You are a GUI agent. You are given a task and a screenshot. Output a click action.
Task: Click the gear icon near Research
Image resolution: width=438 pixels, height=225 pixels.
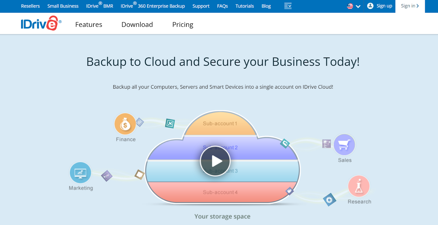pyautogui.click(x=329, y=200)
